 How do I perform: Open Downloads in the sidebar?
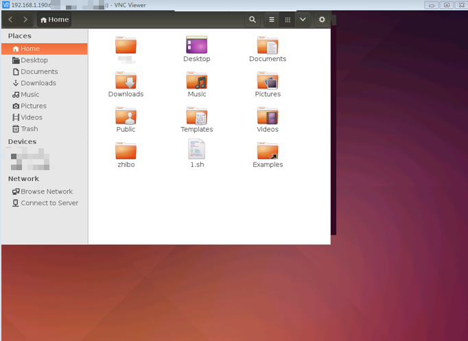click(x=45, y=83)
